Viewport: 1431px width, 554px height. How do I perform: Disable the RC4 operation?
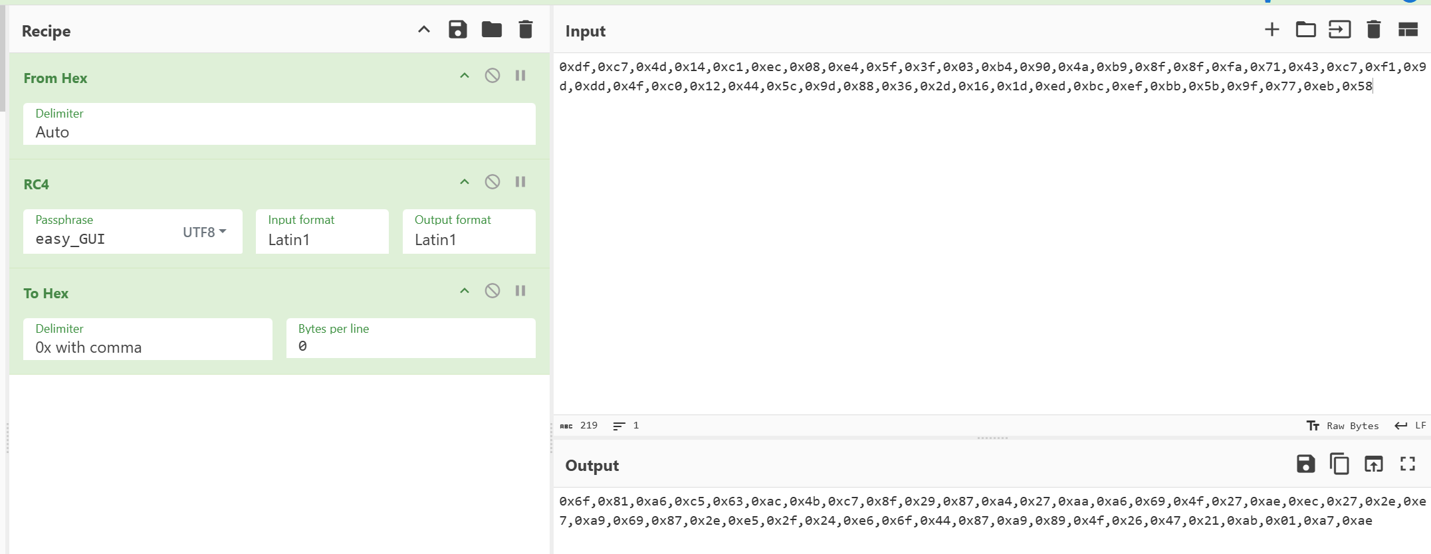click(x=493, y=182)
